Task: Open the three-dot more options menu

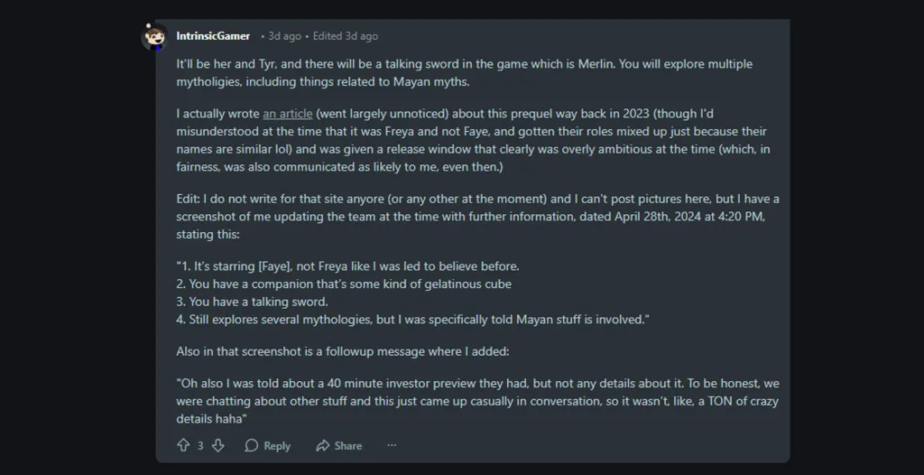Action: (392, 445)
